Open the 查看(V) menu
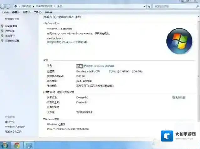200x149 pixels. coord(27,12)
